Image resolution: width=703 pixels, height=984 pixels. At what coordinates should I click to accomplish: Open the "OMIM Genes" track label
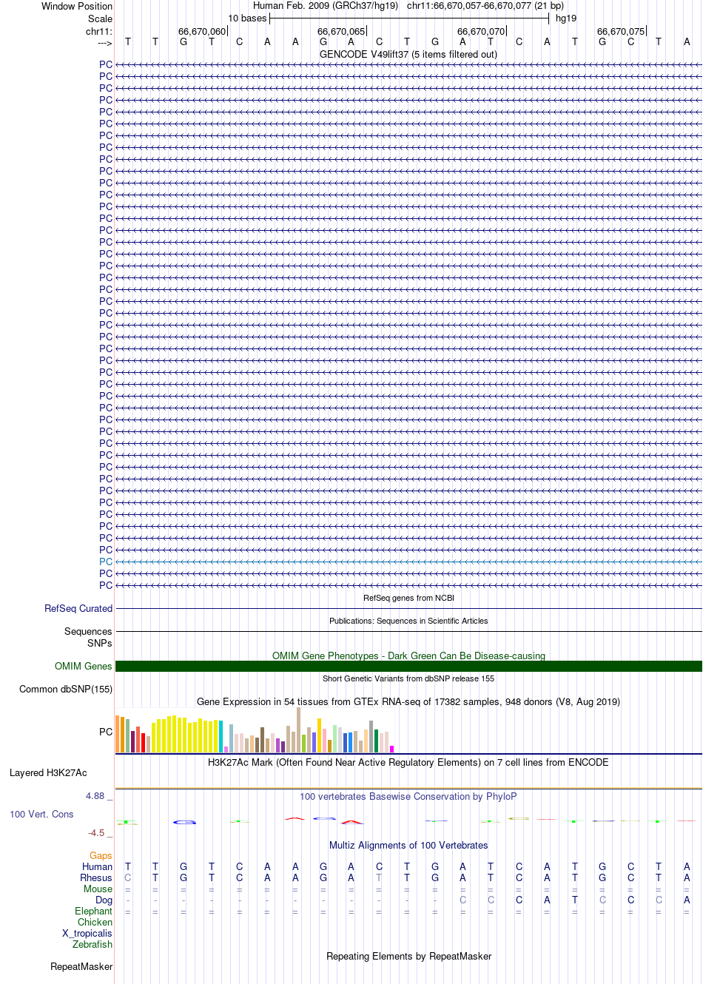(x=84, y=666)
